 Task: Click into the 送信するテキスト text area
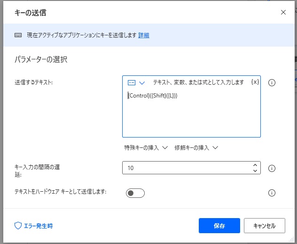point(191,115)
